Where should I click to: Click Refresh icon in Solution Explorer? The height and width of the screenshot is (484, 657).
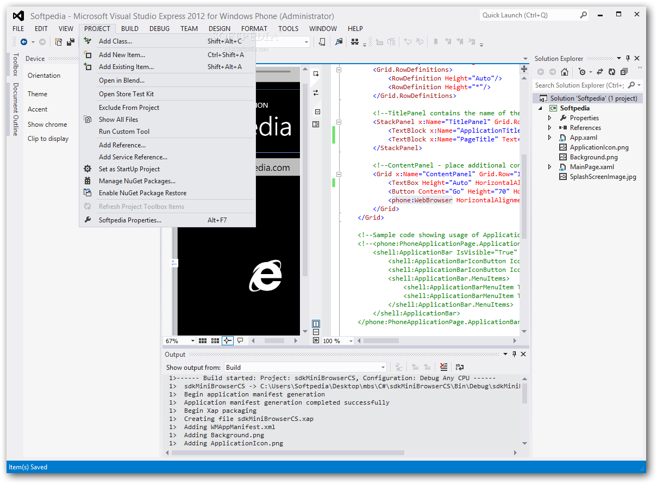[x=612, y=72]
